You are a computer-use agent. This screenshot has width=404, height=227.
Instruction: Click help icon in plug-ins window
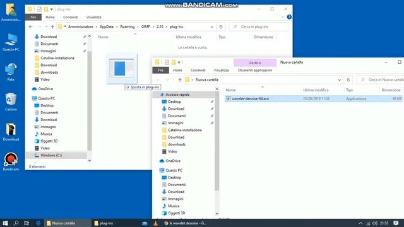pos(289,17)
